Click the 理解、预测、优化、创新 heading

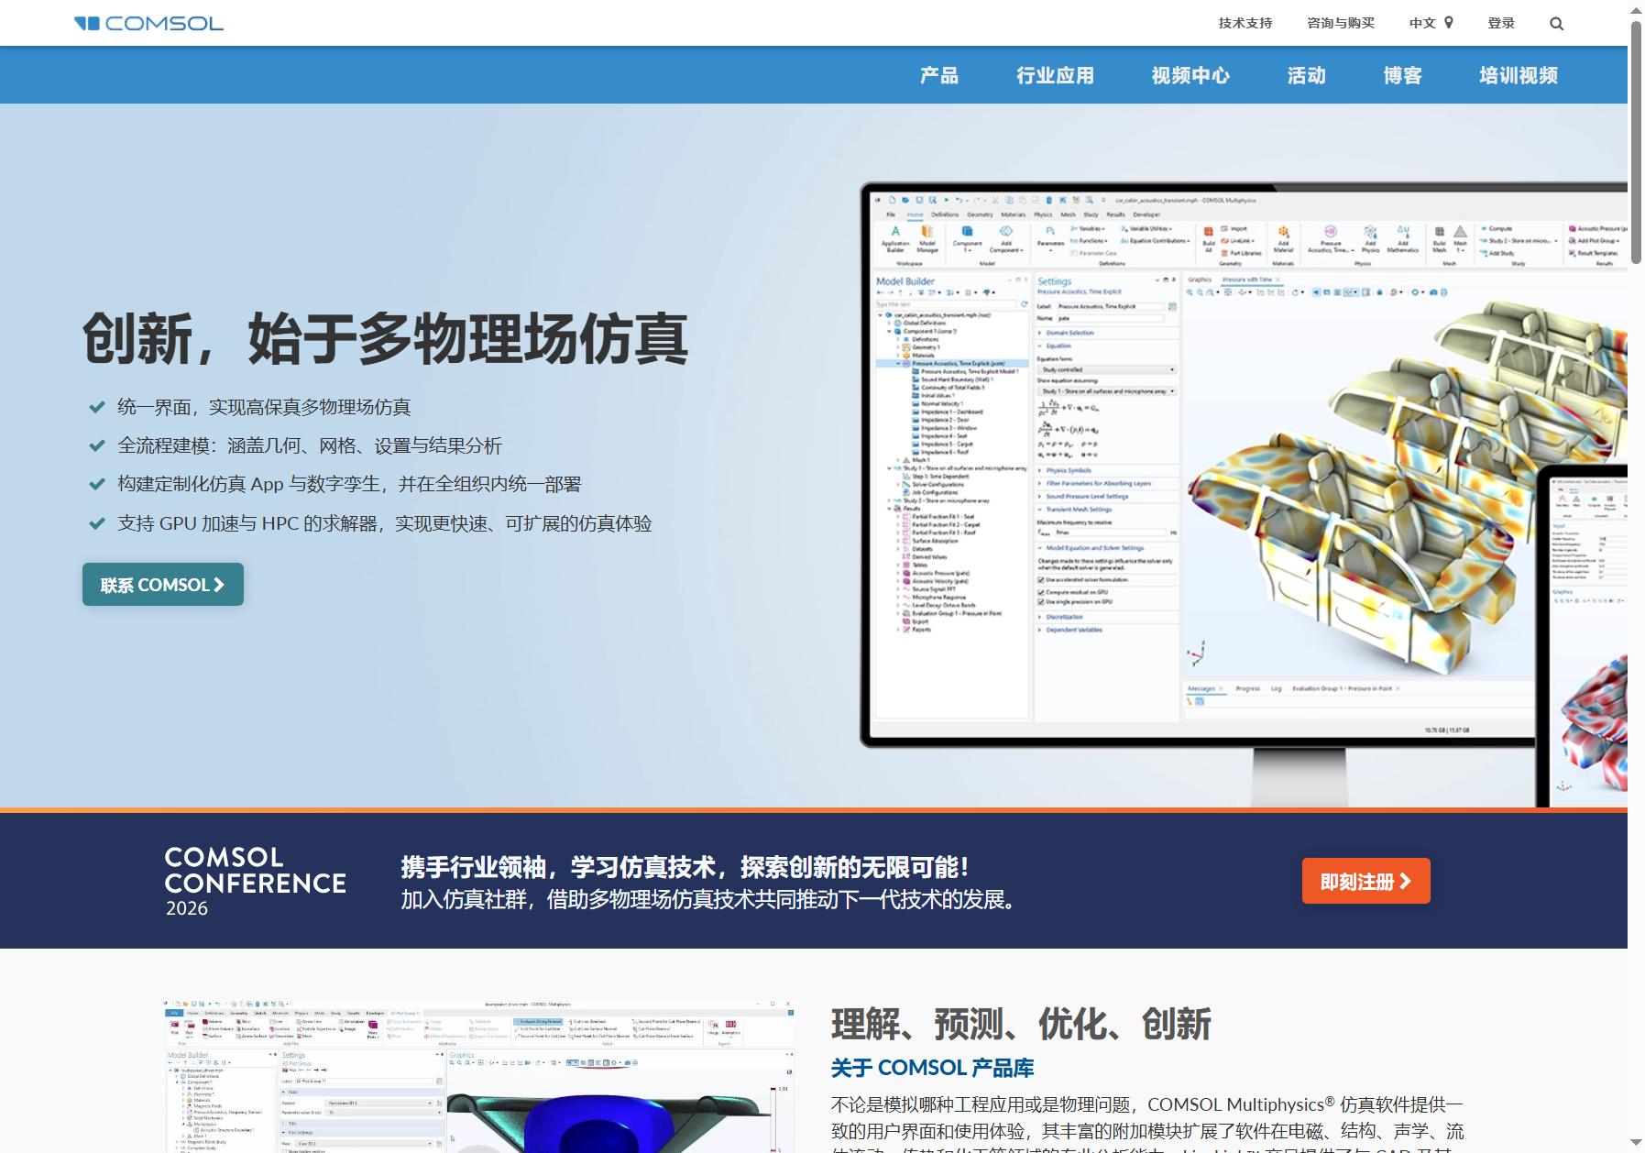point(1021,1024)
